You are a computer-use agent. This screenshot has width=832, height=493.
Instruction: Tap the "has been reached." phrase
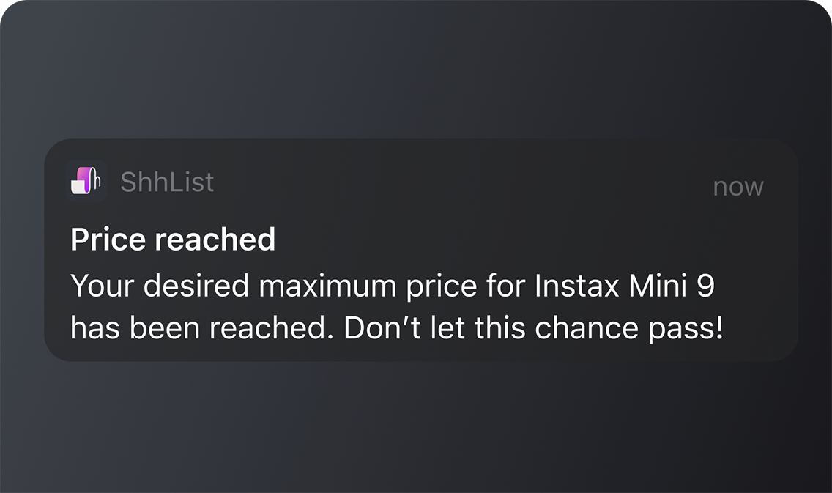point(203,327)
